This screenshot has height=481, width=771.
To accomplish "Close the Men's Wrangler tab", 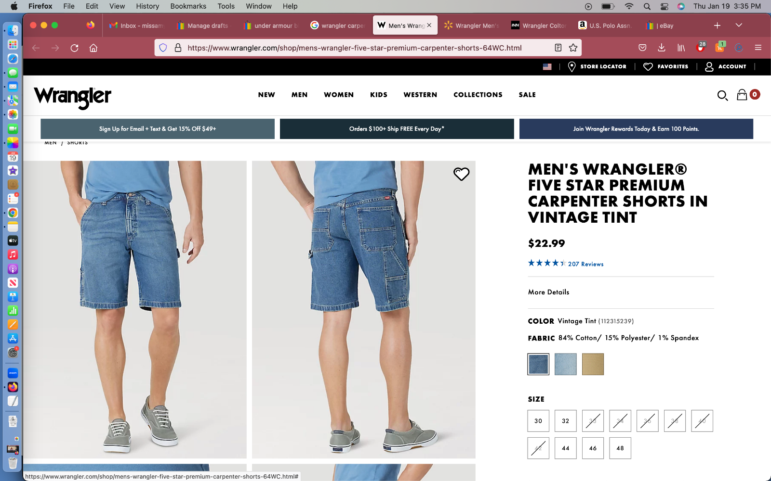I will (429, 25).
